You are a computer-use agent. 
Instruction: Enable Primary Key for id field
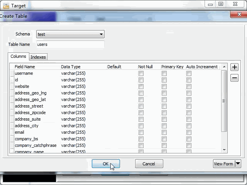[x=164, y=80]
